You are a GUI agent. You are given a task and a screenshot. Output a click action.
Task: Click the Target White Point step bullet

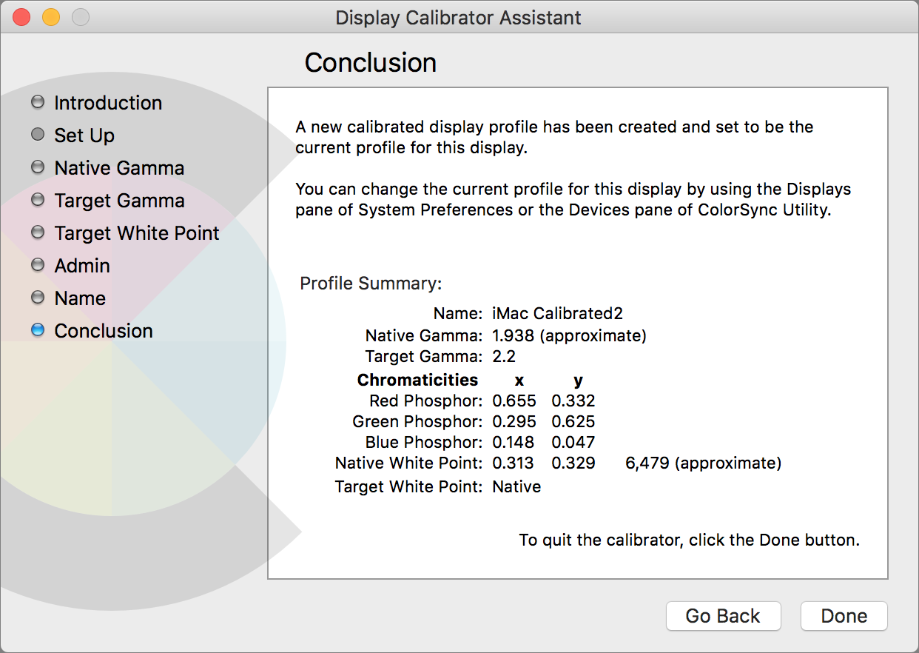point(38,232)
